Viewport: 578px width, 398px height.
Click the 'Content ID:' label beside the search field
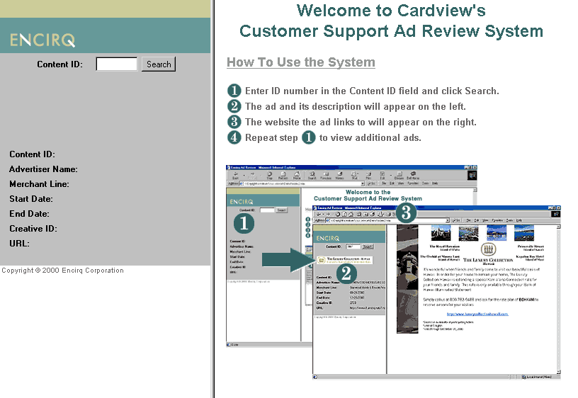pyautogui.click(x=59, y=64)
